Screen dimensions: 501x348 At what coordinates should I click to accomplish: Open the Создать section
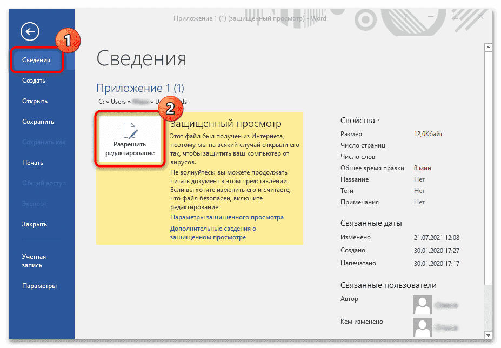pos(34,80)
